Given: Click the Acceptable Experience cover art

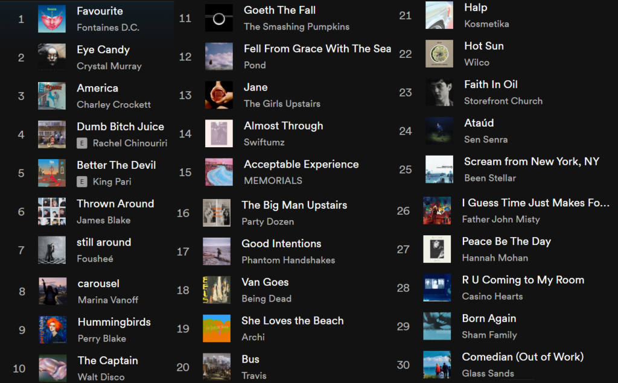Looking at the screenshot, I should click(218, 172).
